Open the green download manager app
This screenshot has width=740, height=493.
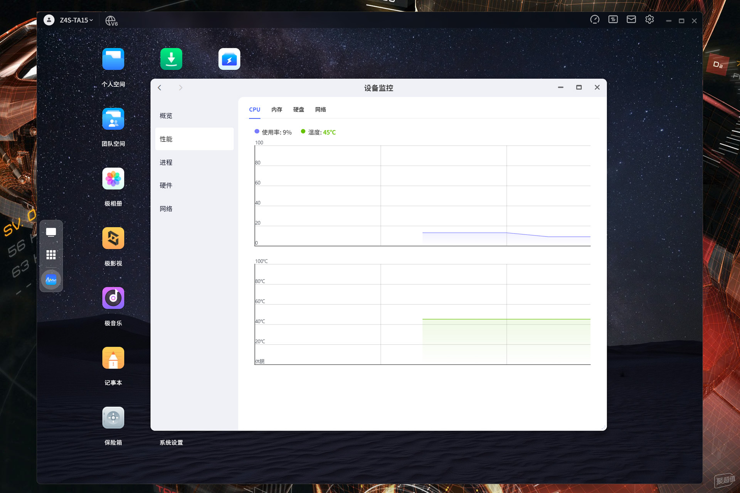(171, 59)
